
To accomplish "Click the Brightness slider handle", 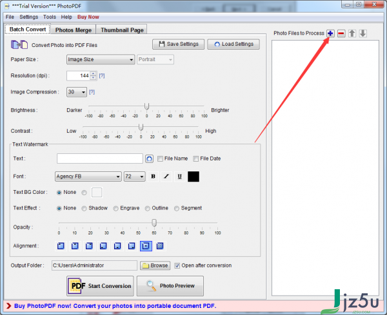I will (146, 106).
